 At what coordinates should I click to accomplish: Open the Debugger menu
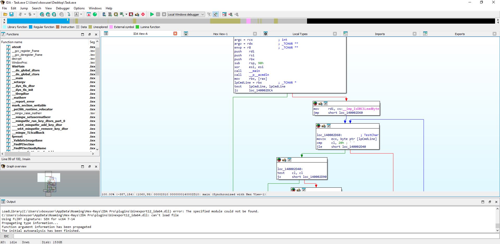pos(63,8)
